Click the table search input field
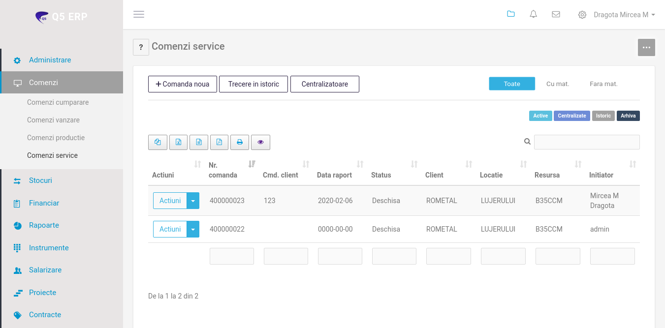Screen dimensions: 665x328 pyautogui.click(x=587, y=142)
